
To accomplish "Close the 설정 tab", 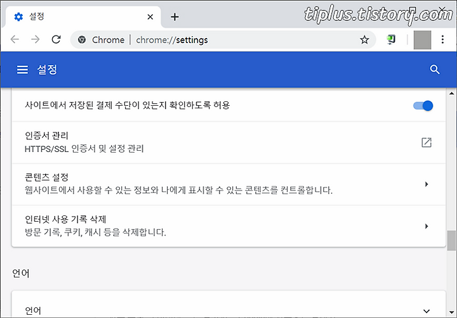I will point(150,17).
